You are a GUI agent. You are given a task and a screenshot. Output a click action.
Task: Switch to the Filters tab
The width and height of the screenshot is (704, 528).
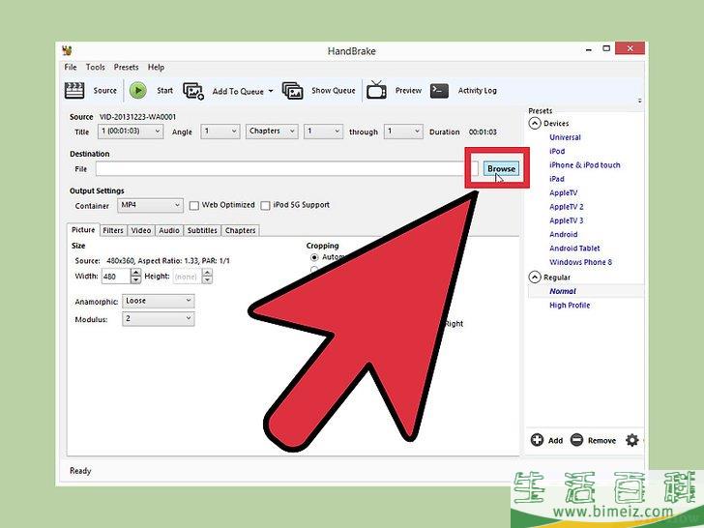(x=113, y=230)
